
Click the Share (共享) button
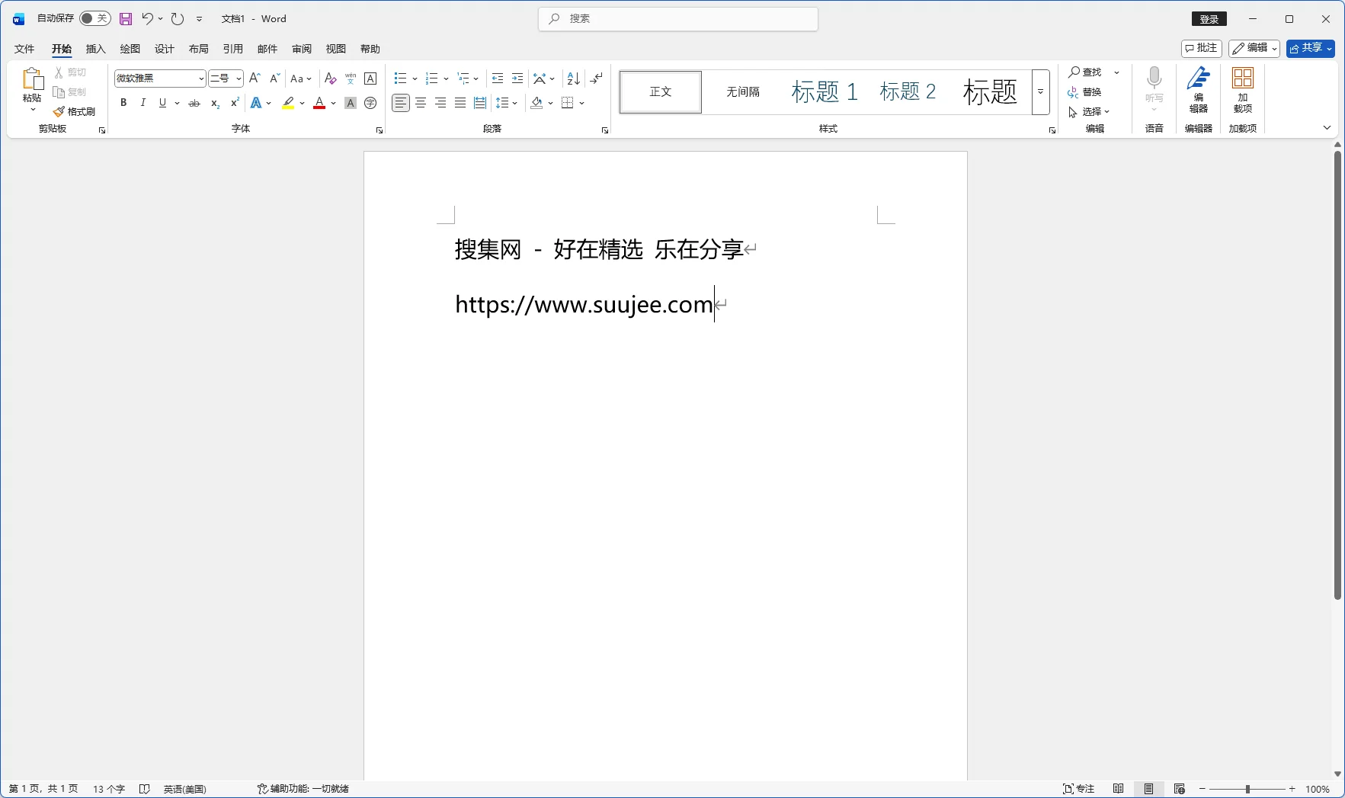(1310, 48)
